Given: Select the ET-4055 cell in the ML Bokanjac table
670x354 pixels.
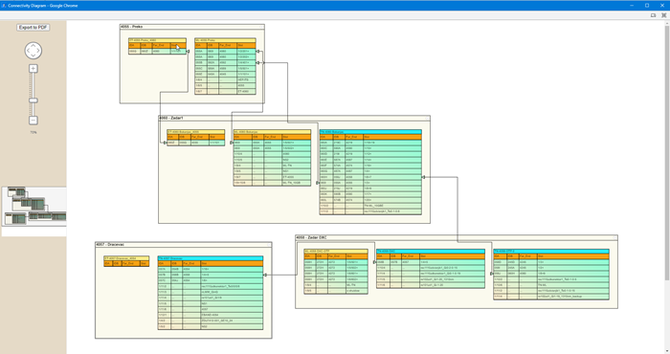Looking at the screenshot, I should click(296, 177).
